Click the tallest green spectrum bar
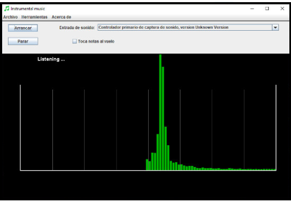The height and width of the screenshot is (202, 291). click(x=161, y=112)
